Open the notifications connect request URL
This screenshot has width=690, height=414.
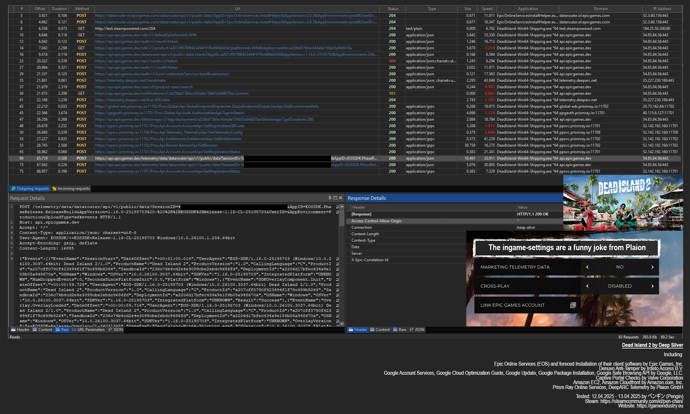tap(172, 93)
